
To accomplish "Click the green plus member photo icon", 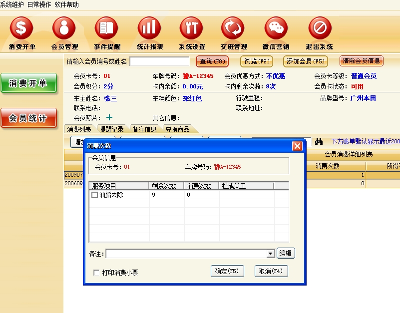I will [109, 118].
